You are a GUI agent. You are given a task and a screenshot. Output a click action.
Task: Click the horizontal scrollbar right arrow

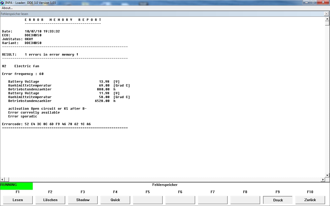coord(323,179)
